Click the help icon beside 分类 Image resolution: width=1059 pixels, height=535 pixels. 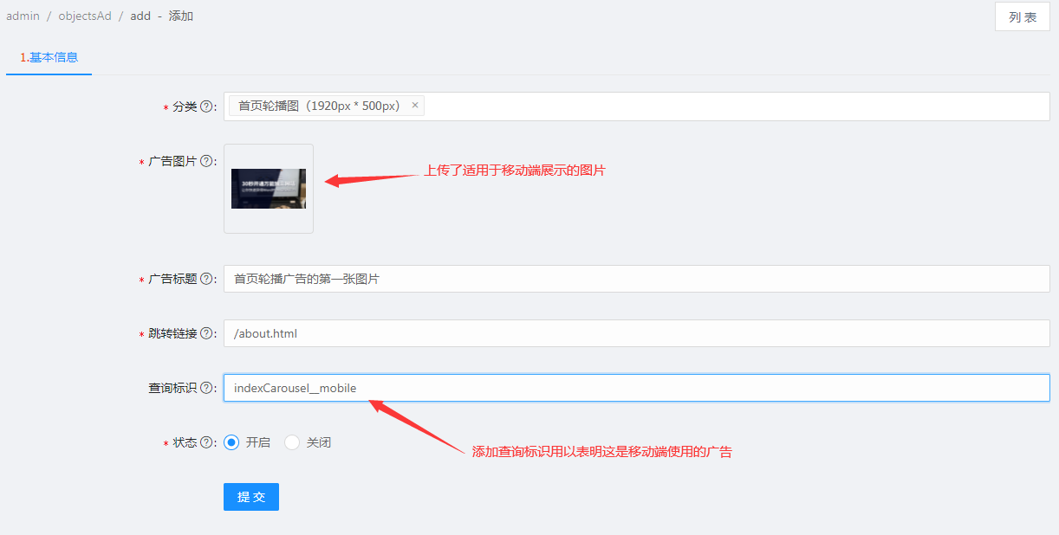click(x=206, y=106)
